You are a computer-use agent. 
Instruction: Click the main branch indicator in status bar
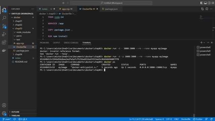[7, 119]
